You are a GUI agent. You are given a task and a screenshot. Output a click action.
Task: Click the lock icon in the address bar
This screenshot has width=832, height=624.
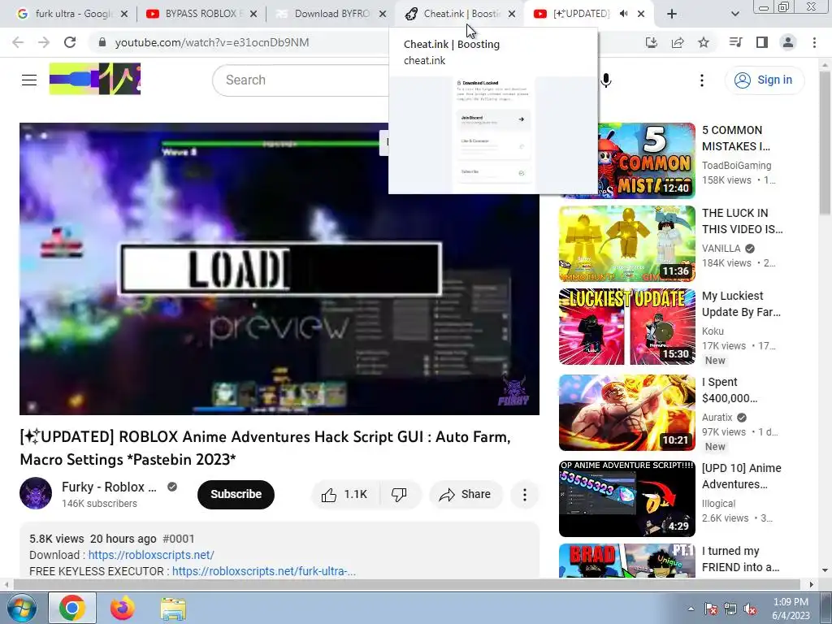102,42
